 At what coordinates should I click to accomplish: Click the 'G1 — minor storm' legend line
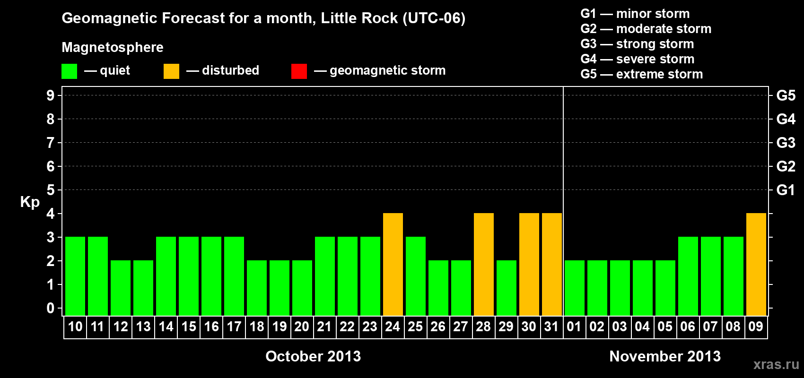[x=635, y=14]
